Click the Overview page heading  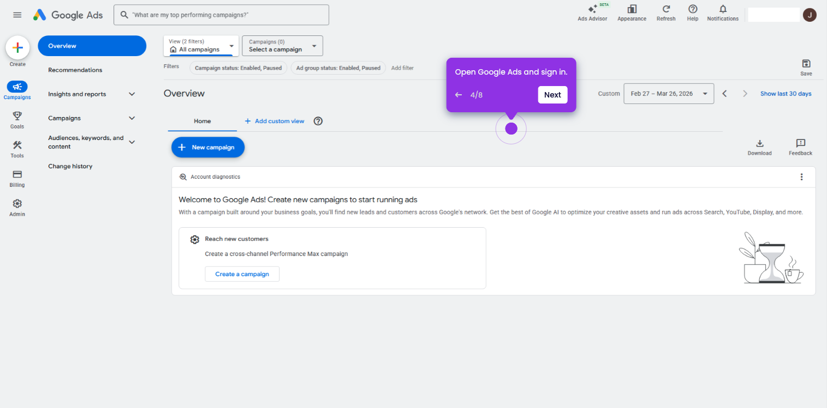click(x=185, y=93)
